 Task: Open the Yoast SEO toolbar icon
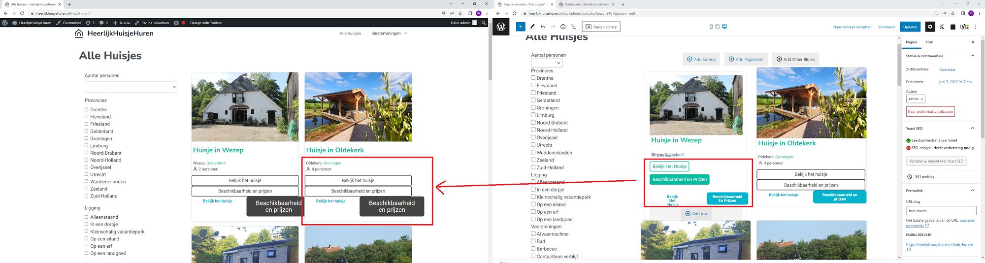coord(964,27)
